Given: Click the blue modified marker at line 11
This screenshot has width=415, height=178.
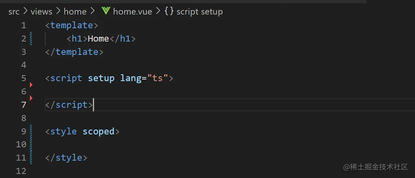Looking at the screenshot, I should 31,157.
